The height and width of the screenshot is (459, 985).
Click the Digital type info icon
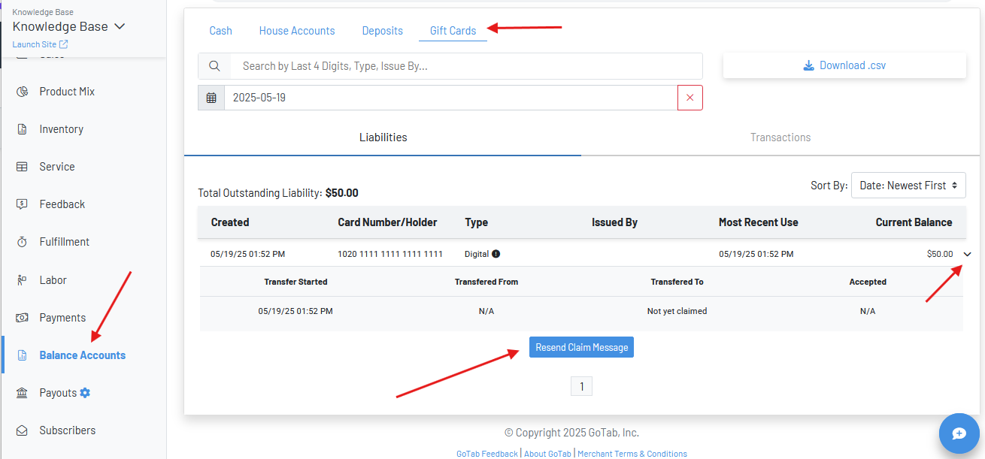(496, 254)
